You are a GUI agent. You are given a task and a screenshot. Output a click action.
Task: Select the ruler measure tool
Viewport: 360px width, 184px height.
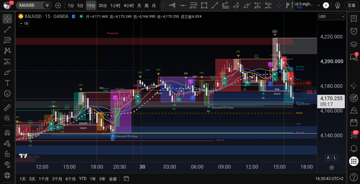7,107
